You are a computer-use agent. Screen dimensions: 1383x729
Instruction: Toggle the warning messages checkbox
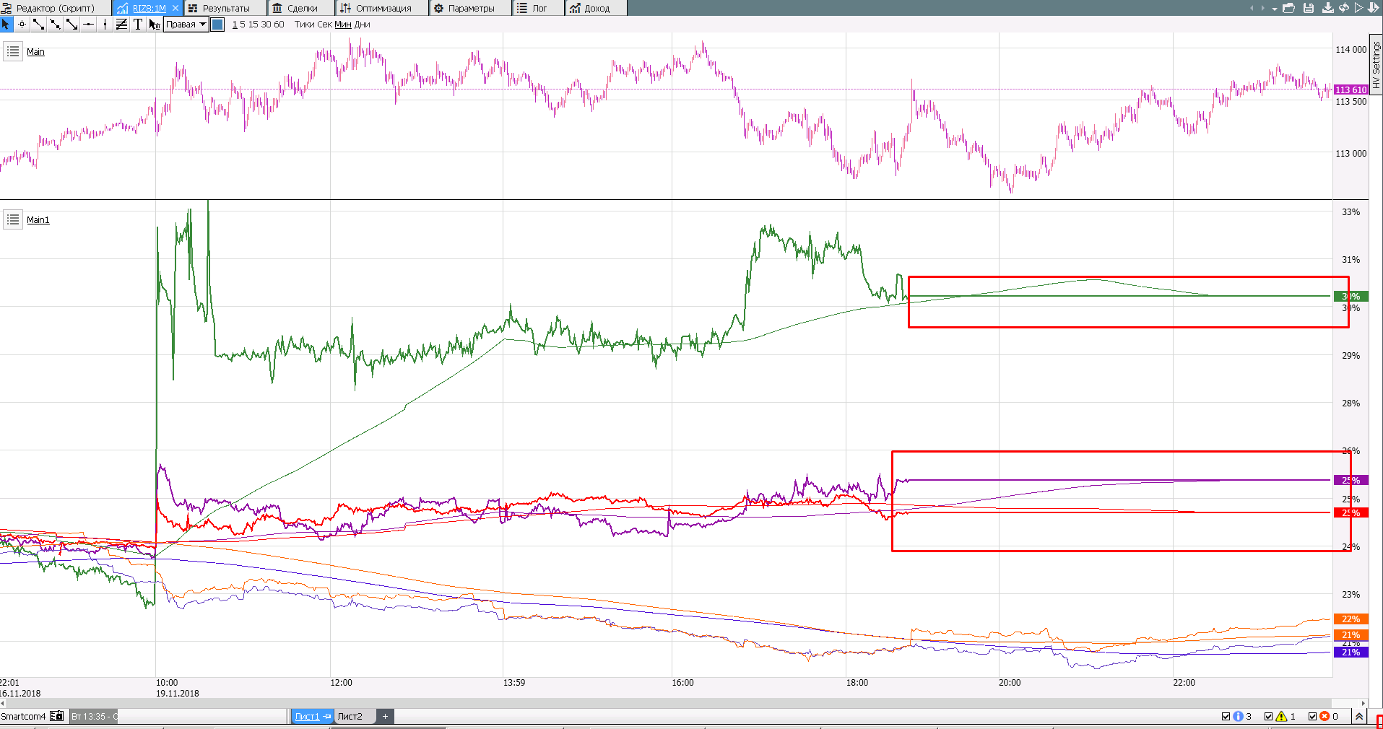(1269, 717)
